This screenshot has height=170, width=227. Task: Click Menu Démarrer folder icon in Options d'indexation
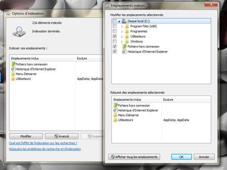click(13, 74)
